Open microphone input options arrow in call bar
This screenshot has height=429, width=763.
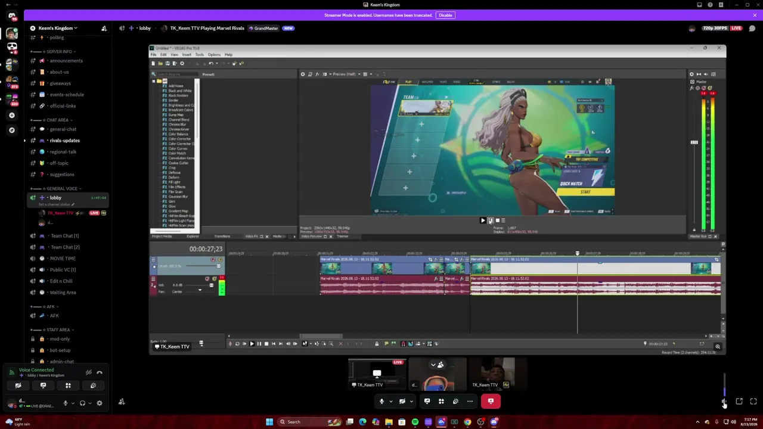point(390,401)
